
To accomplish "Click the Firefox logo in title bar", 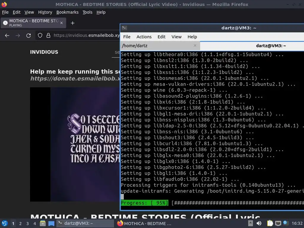I will point(4,4).
